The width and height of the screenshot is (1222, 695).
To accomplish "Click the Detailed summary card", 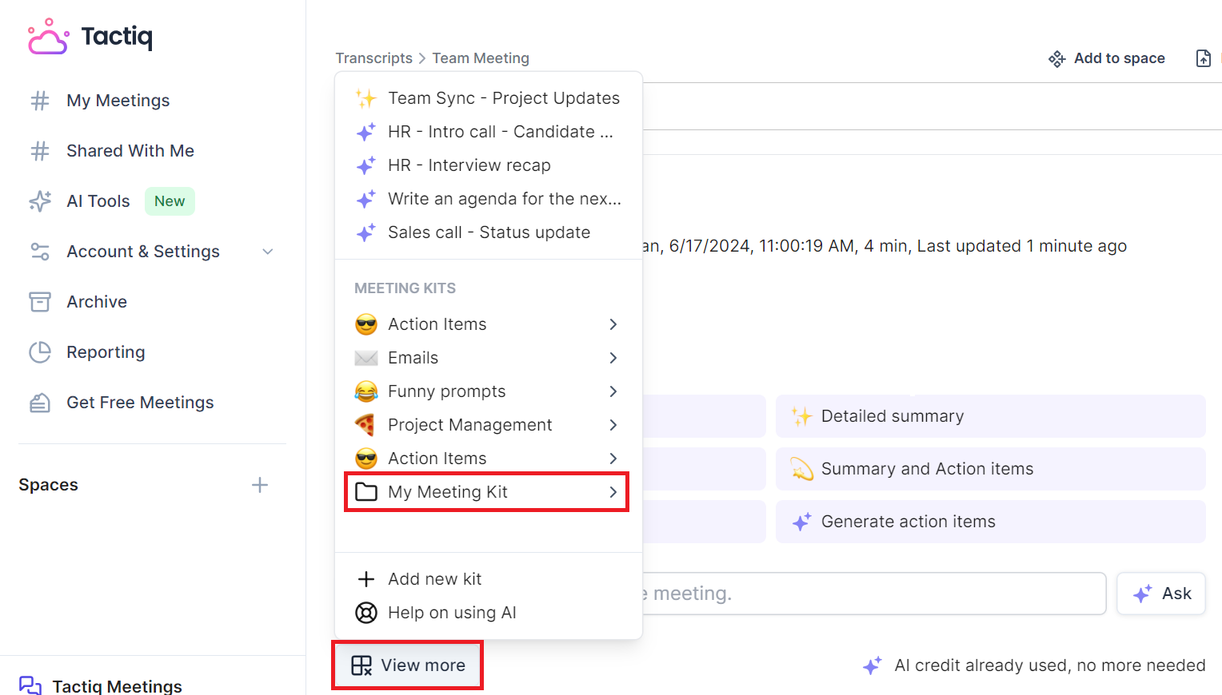I will [991, 416].
